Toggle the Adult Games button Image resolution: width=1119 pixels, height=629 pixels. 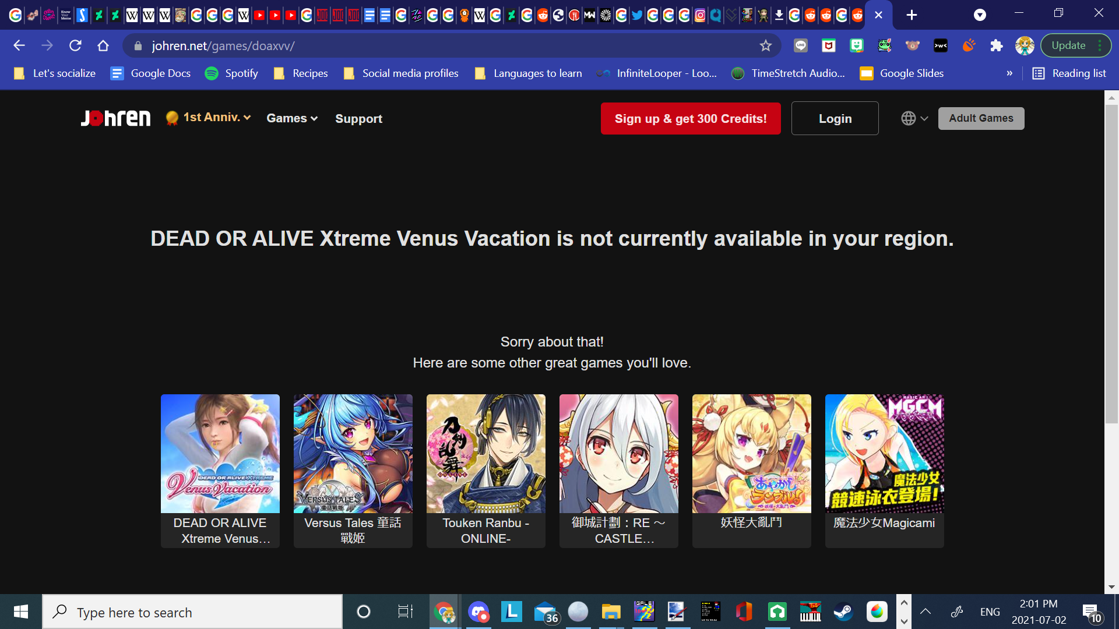[x=980, y=118]
